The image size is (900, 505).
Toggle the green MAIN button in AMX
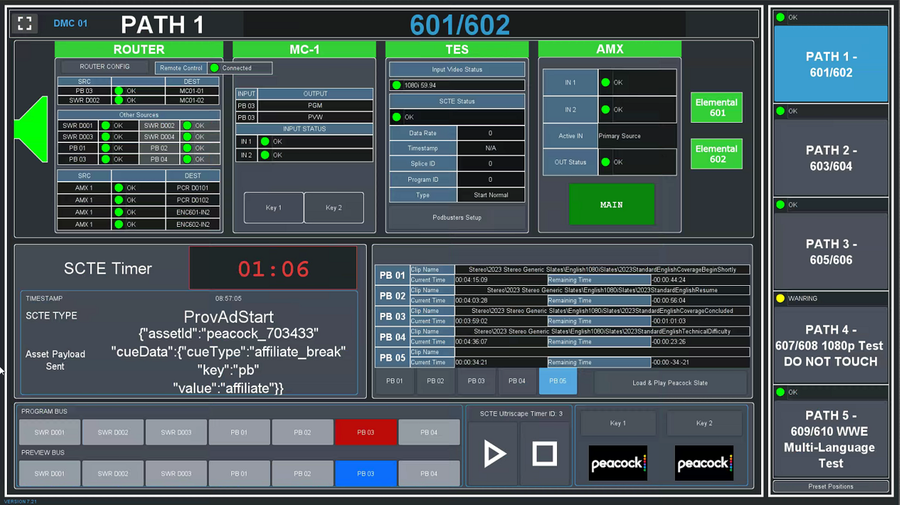click(x=611, y=205)
